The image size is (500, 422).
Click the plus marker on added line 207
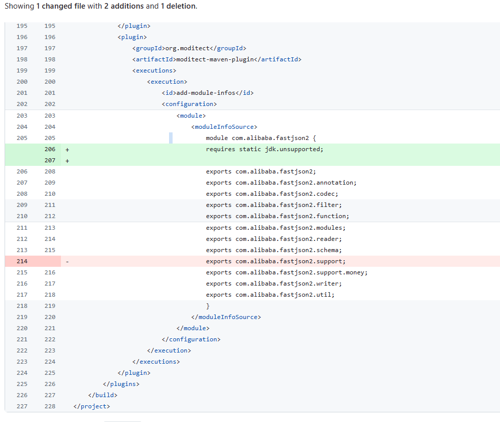67,161
